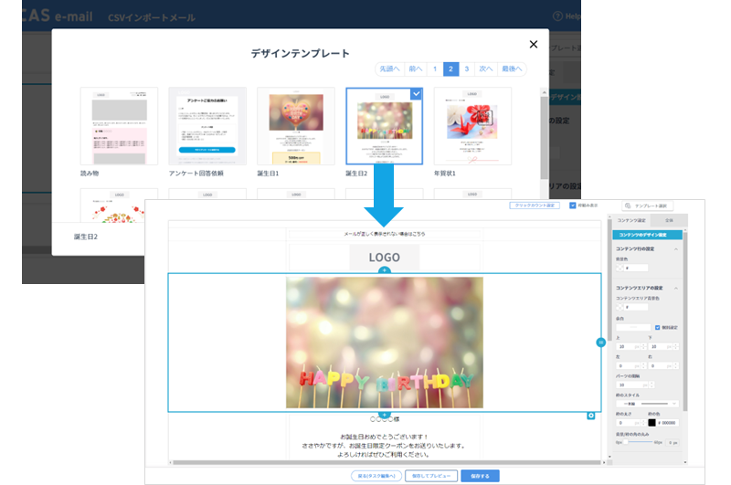
Task: Click the メールが正しく表示されない場合はこちら link
Action: click(384, 234)
